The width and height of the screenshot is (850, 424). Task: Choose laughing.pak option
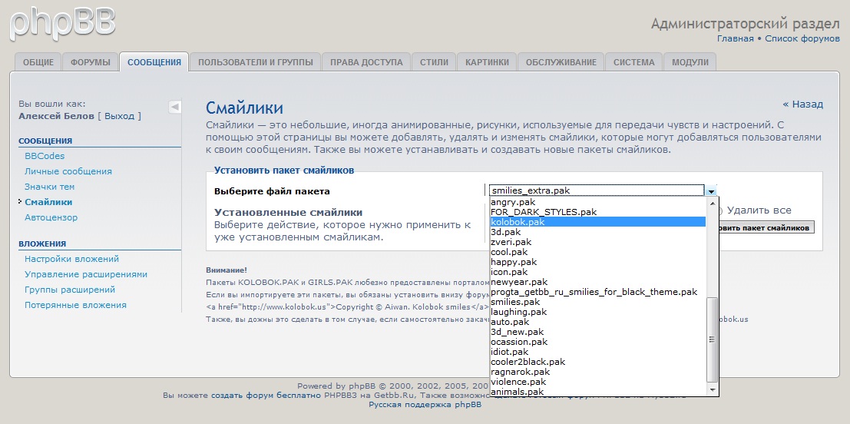point(597,312)
